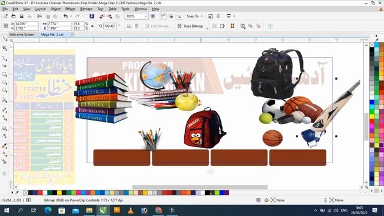Click the Import icon
This screenshot has width=384, height=216.
(x=102, y=16)
